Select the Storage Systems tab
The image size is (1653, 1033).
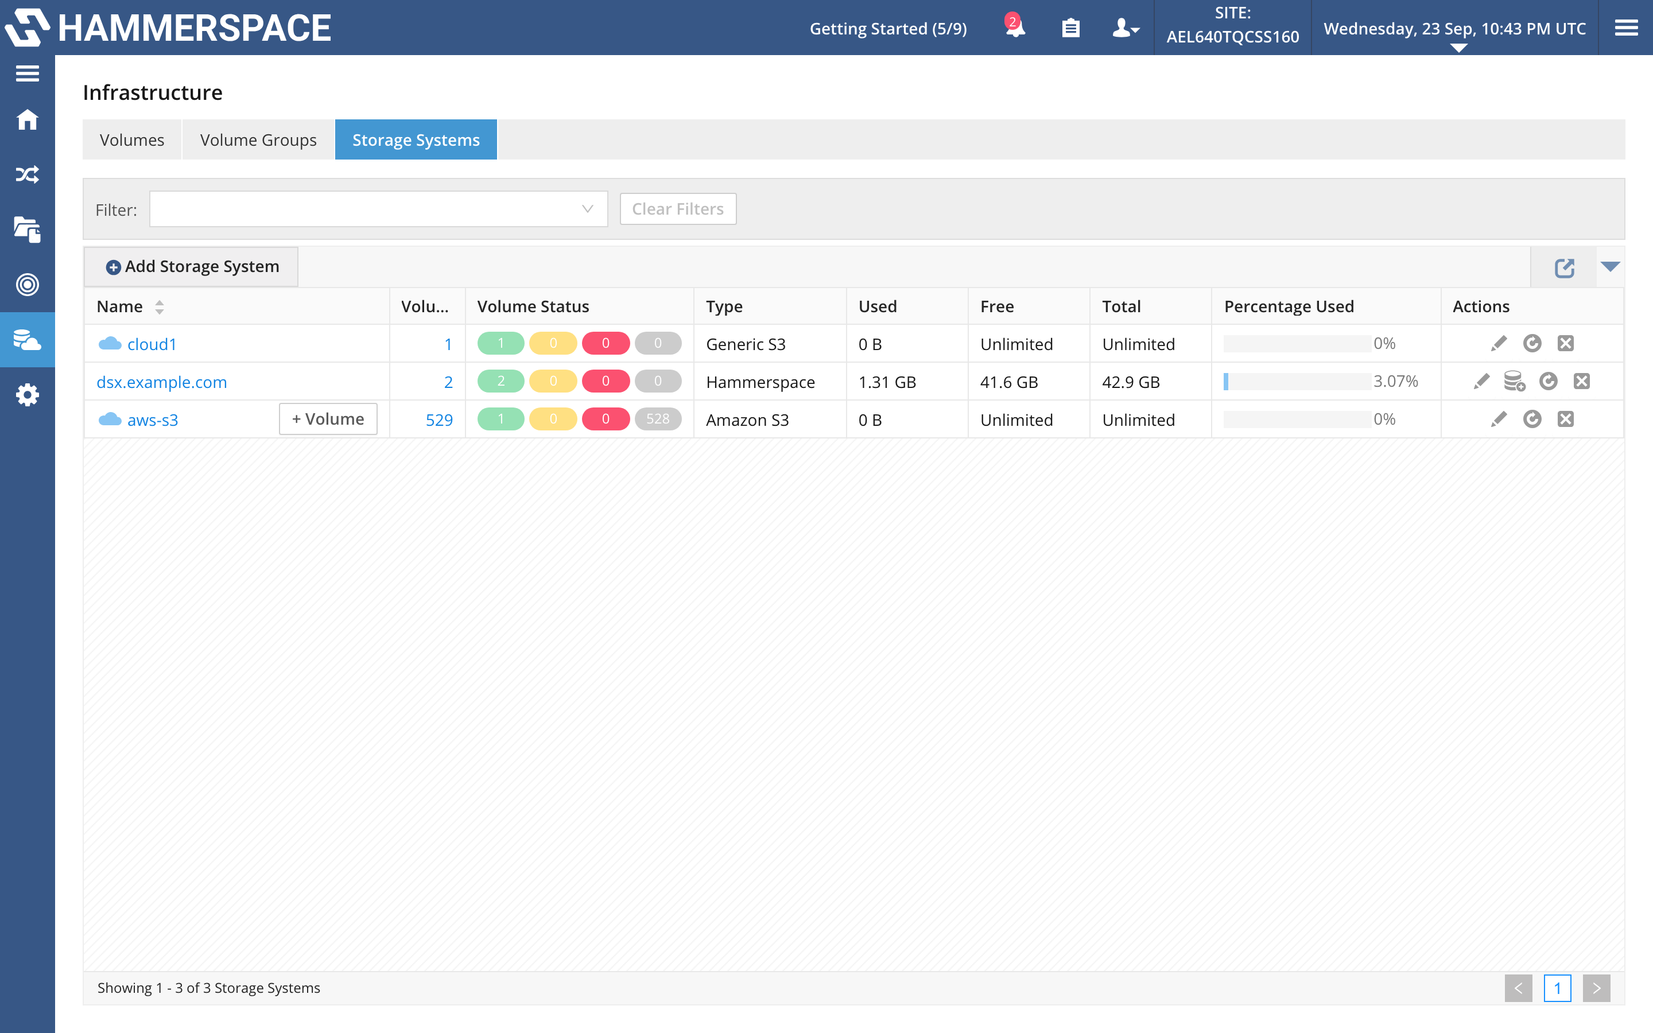point(416,139)
